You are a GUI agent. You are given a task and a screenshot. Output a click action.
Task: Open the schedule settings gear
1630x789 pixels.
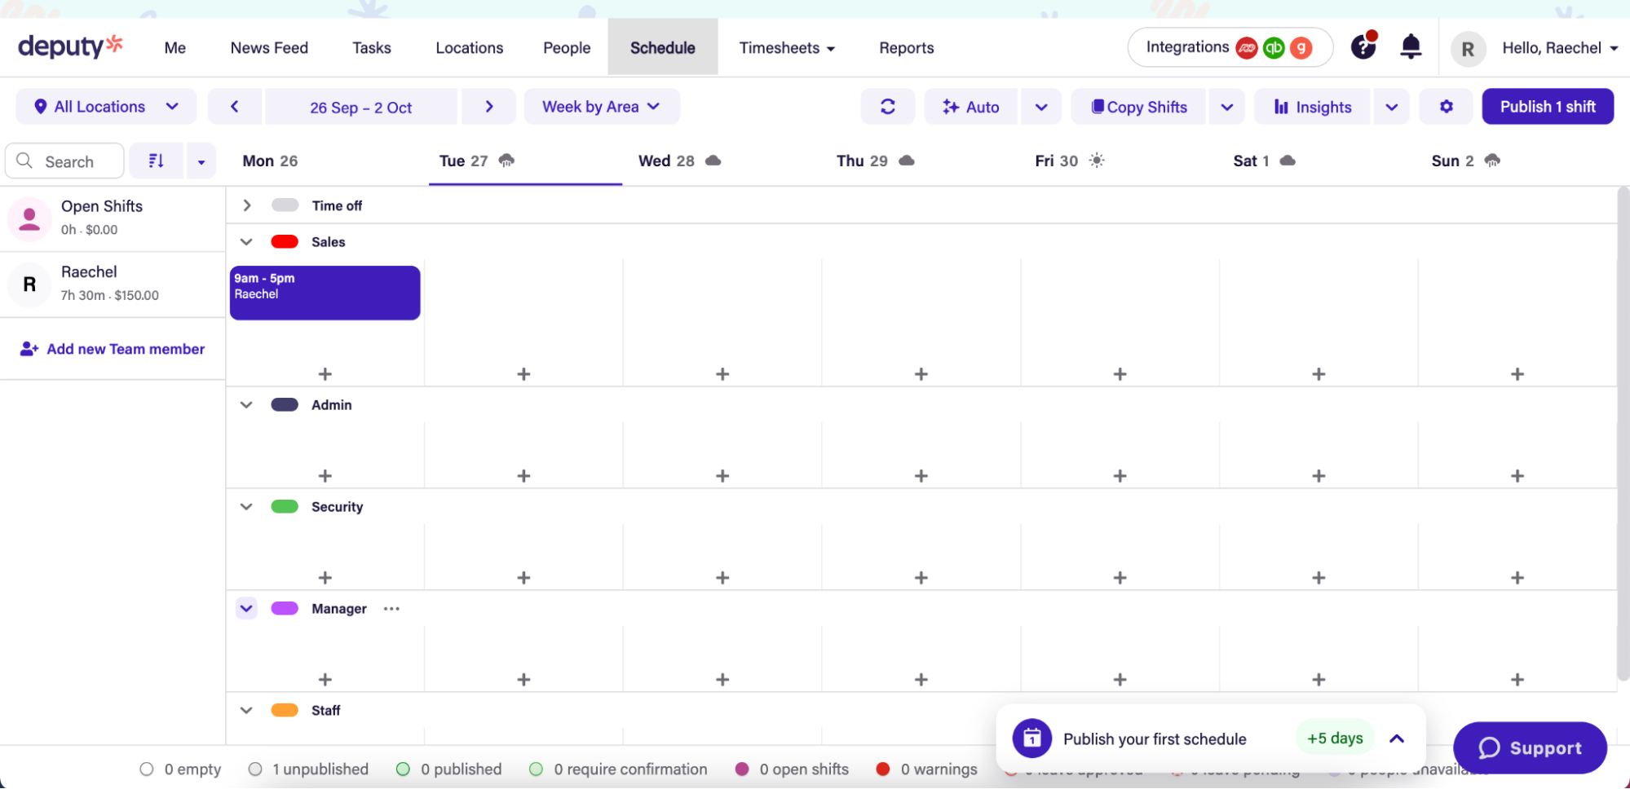[x=1445, y=106]
